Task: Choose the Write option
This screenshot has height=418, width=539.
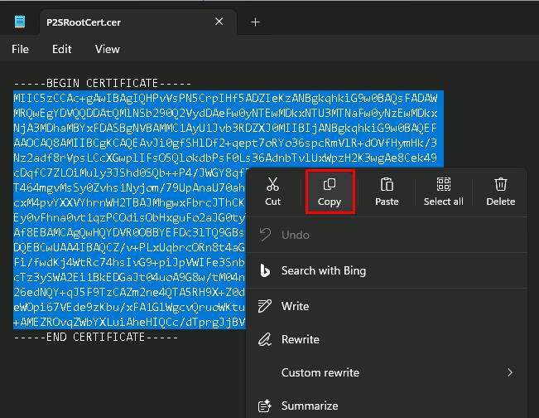Action: [x=296, y=306]
